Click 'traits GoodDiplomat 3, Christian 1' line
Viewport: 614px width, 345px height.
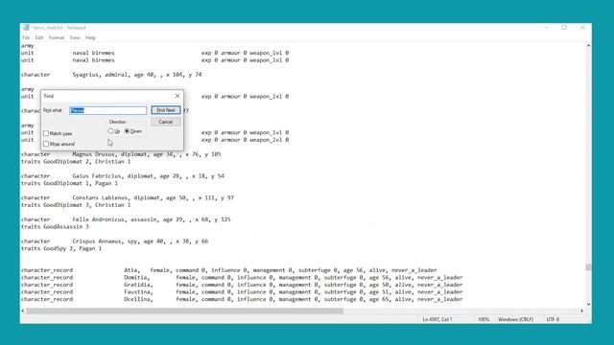pos(76,205)
